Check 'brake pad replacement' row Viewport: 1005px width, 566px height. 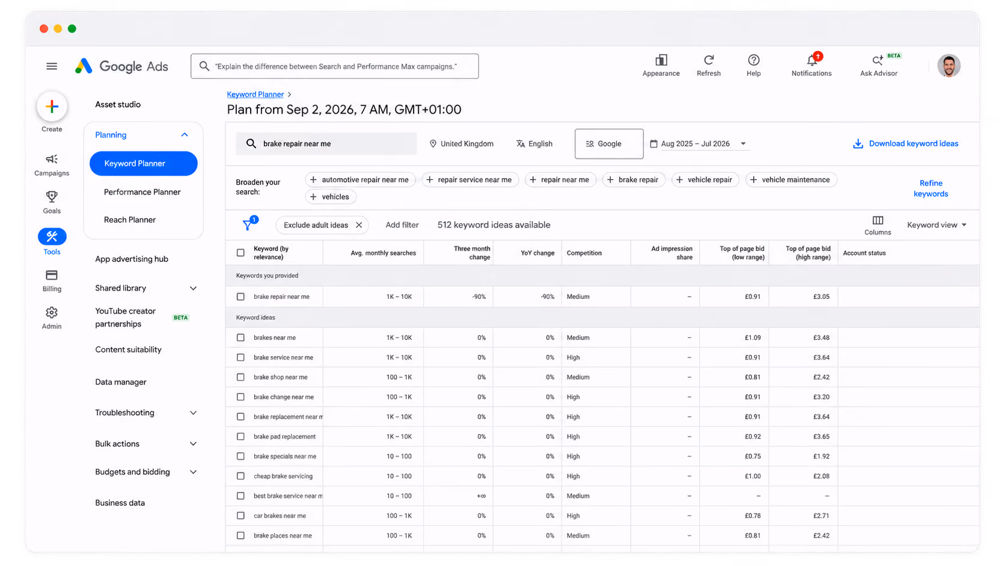point(240,437)
